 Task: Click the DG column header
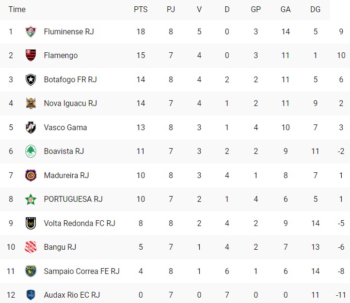[315, 9]
